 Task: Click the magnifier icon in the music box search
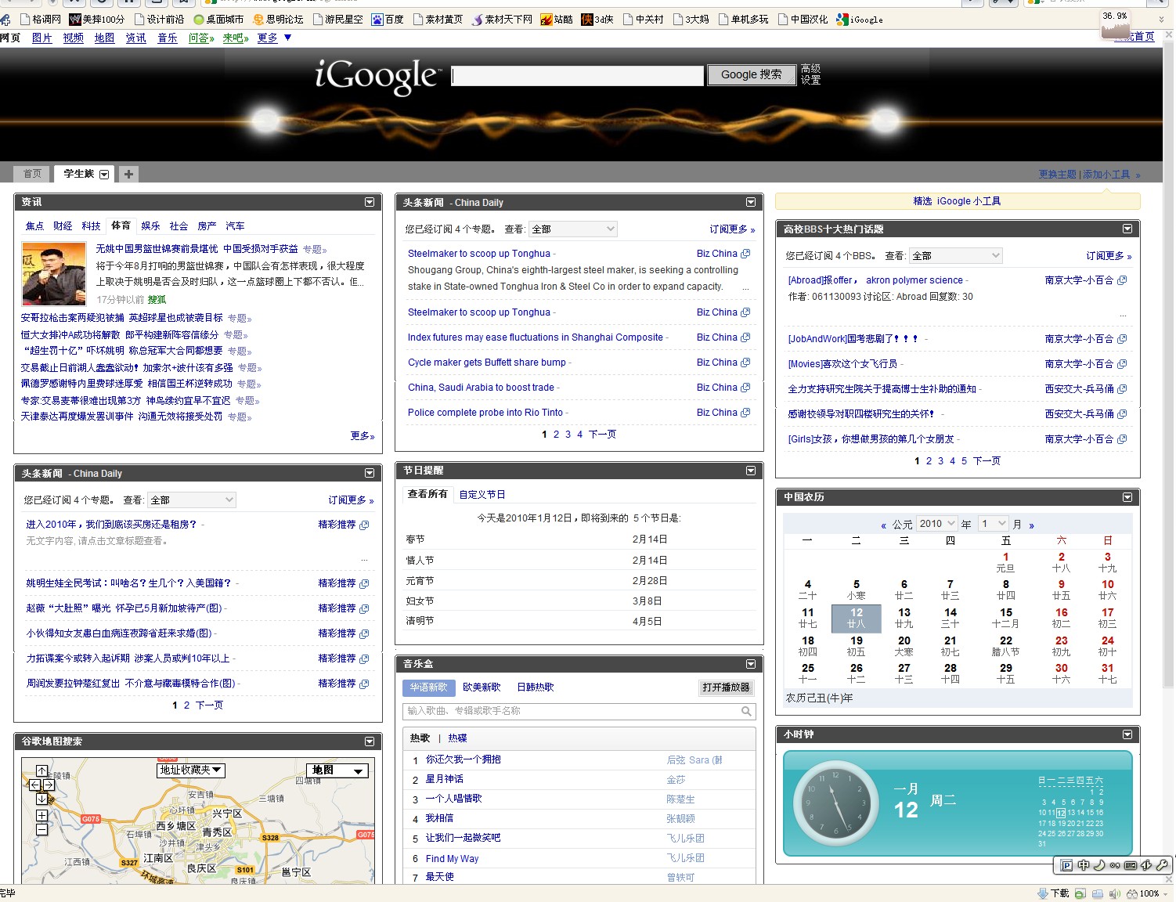pos(747,711)
